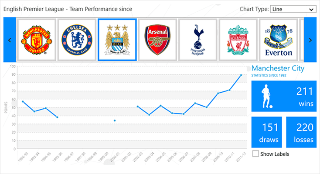The height and width of the screenshot is (174, 320).
Task: Choose the Chelsea club badge
Action: point(77,40)
